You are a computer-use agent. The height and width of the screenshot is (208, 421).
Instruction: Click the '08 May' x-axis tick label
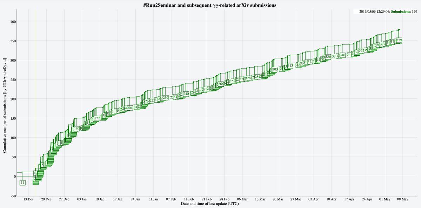click(403, 199)
